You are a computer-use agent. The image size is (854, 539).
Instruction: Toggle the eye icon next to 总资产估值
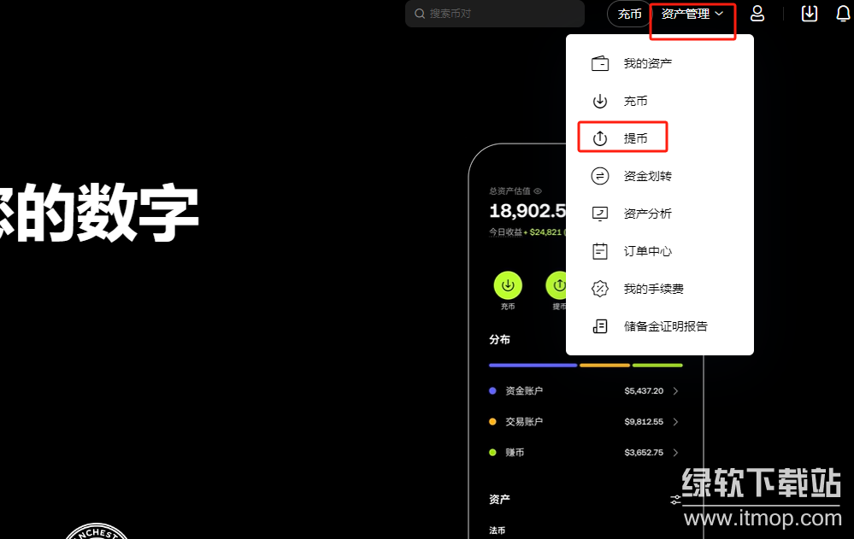(538, 191)
